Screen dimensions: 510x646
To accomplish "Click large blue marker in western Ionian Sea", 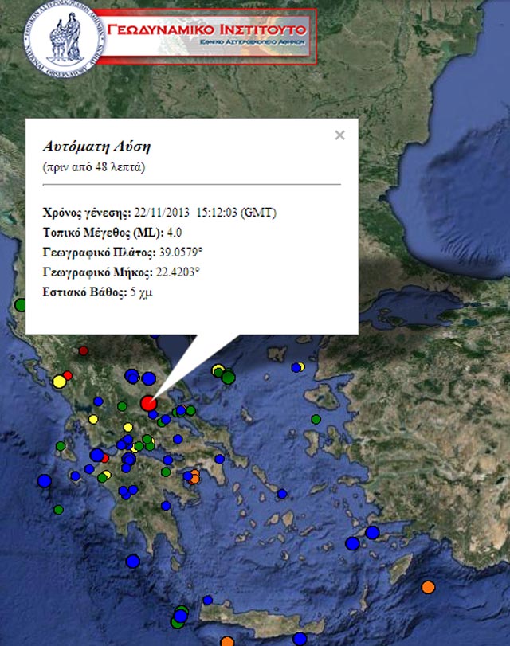I will [x=44, y=480].
